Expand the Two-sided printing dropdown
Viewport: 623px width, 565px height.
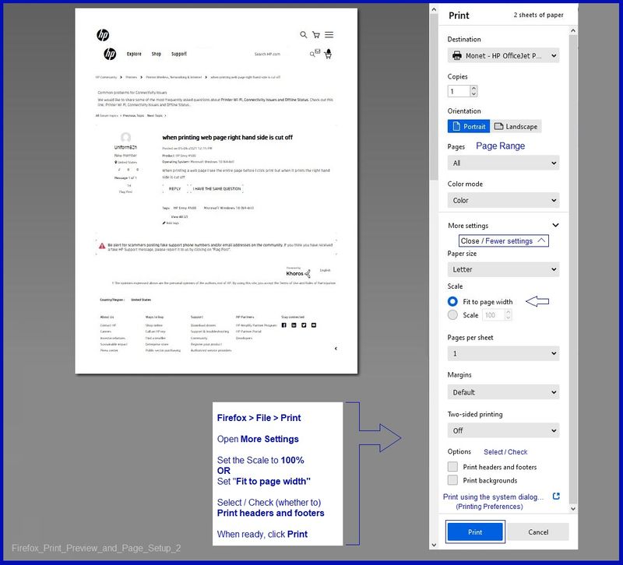(503, 430)
